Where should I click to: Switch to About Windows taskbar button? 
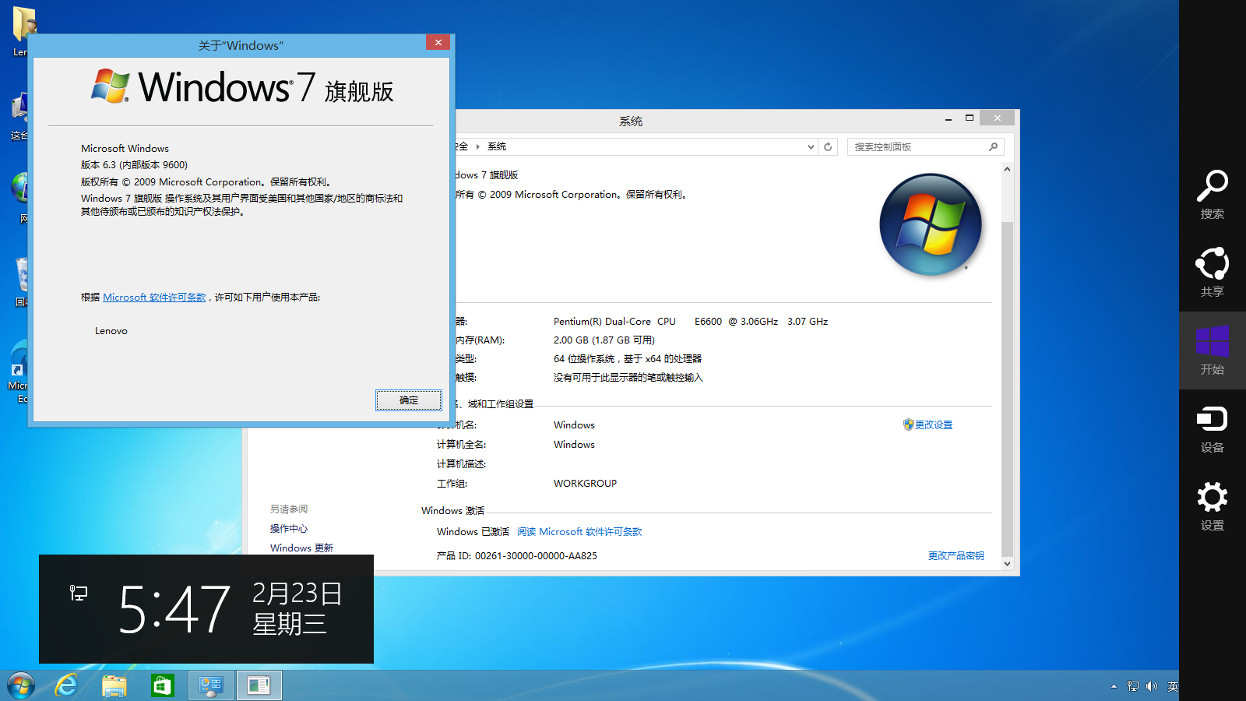coord(259,685)
